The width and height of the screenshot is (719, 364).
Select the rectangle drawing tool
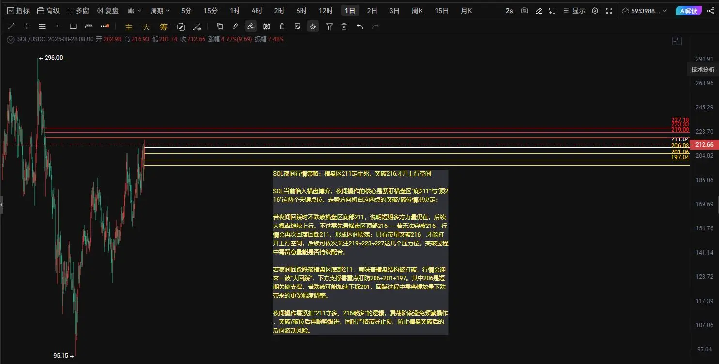click(73, 27)
